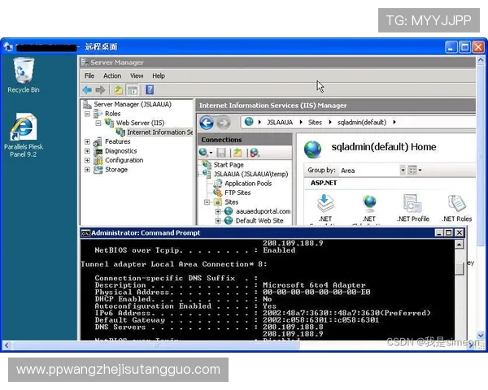
Task: Expand the Default Web Site node
Action: click(218, 221)
